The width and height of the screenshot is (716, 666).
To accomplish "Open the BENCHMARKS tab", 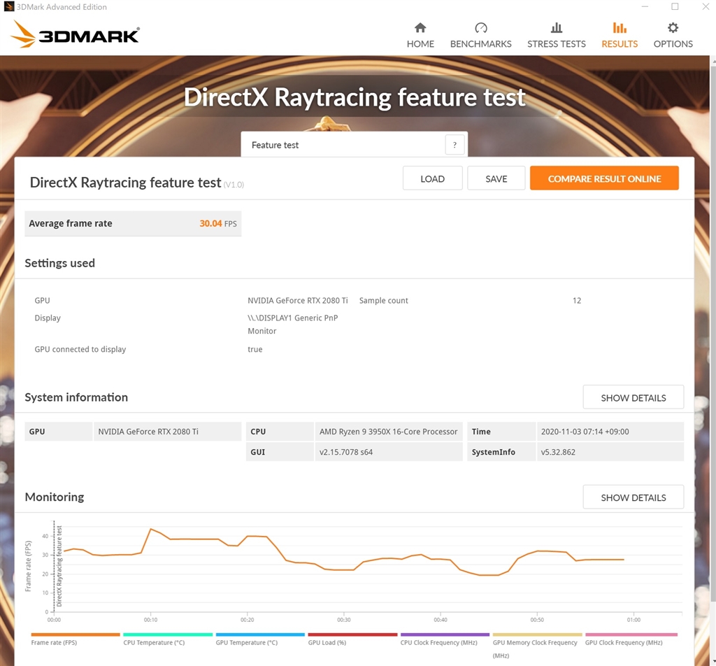I will (480, 35).
